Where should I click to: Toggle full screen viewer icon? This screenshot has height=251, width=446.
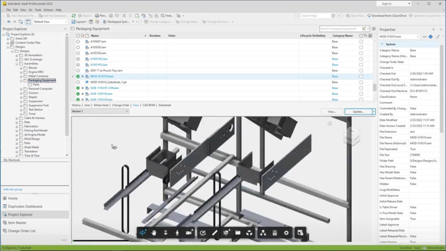pyautogui.click(x=300, y=233)
